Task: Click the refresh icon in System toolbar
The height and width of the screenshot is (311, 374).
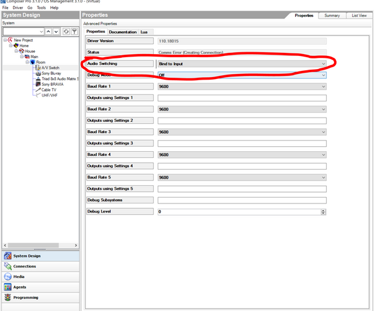Action: point(66,31)
